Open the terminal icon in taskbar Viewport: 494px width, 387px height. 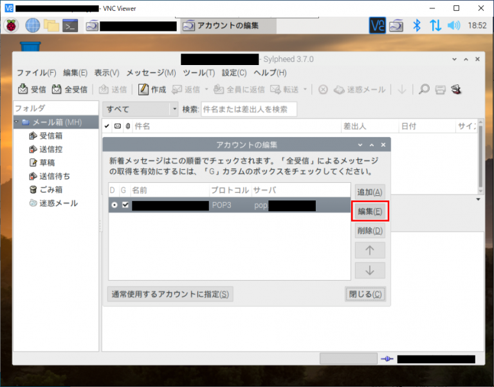click(x=70, y=26)
